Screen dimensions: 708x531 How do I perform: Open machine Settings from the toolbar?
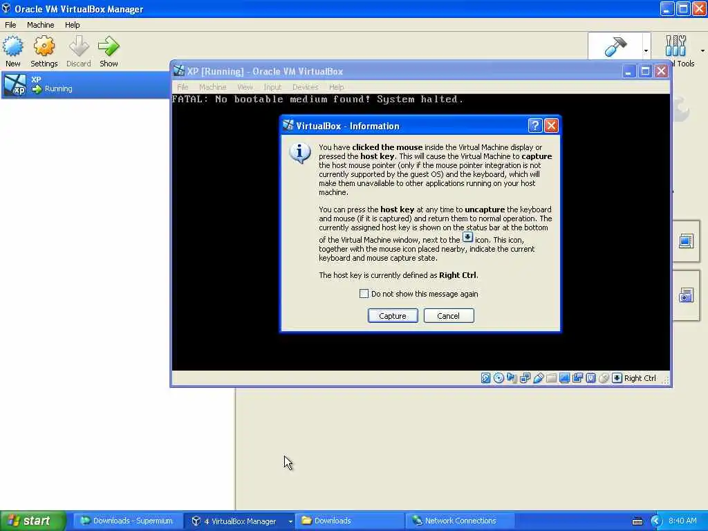[x=44, y=51]
